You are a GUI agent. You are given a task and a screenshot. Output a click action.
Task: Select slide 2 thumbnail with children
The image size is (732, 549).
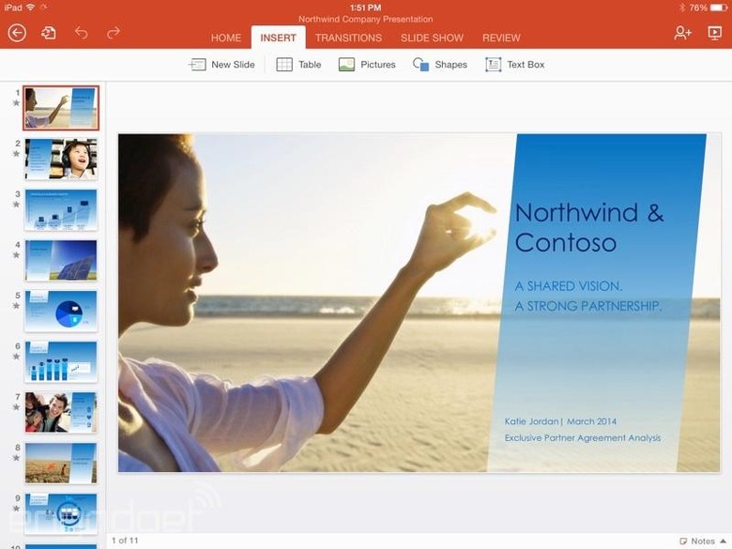pos(61,159)
